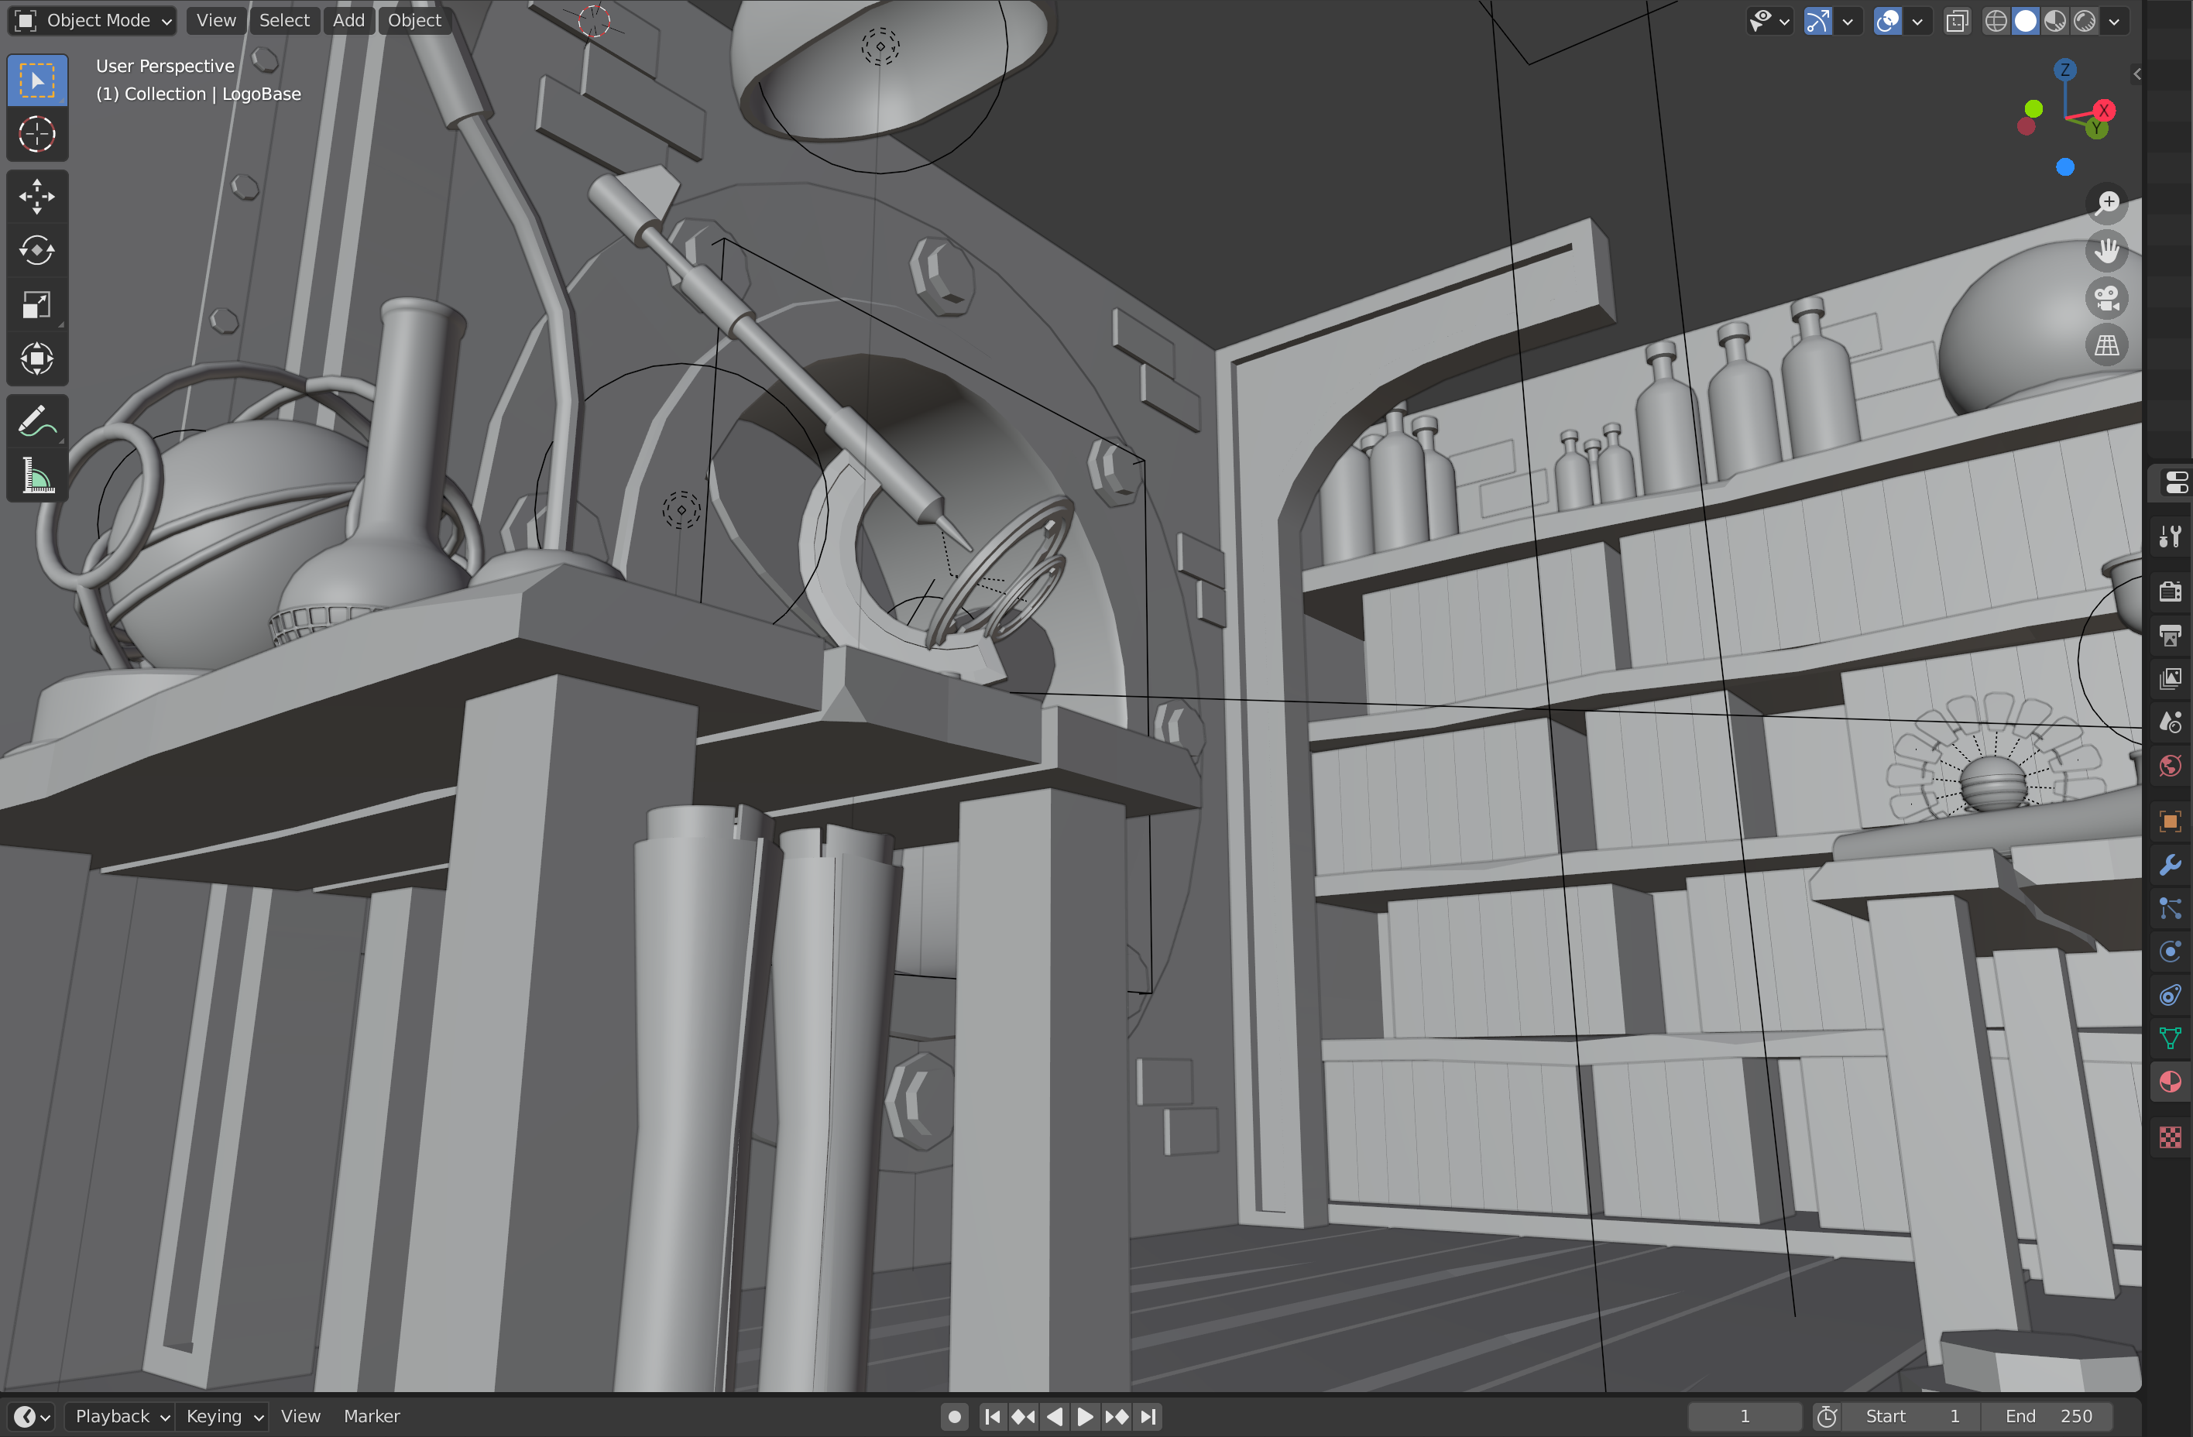
Task: Toggle X-Ray mode
Action: point(1957,21)
